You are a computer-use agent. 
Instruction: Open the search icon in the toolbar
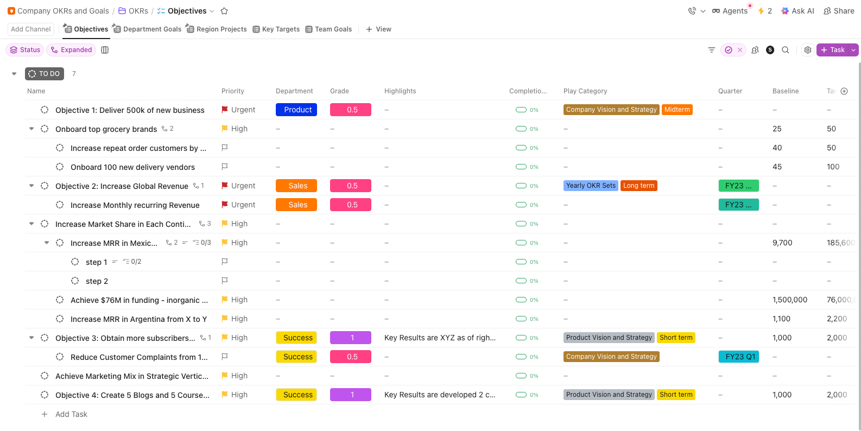coord(786,50)
